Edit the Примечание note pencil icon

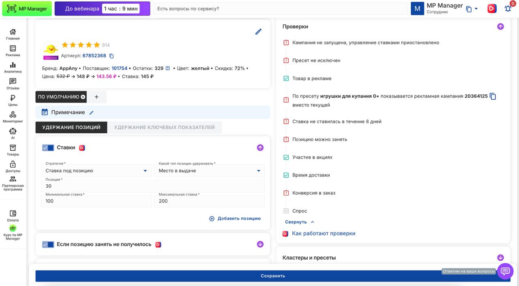click(91, 113)
